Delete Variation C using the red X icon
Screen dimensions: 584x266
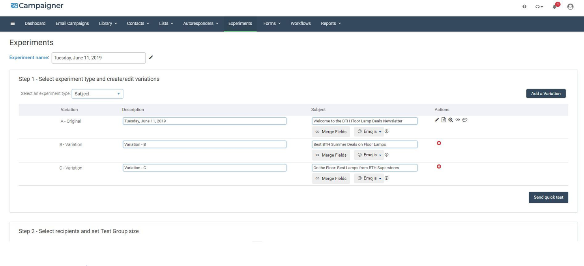coord(439,167)
